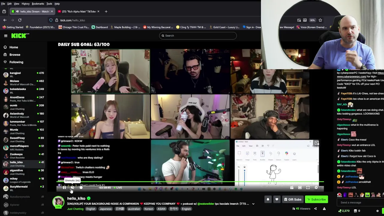Click the verified badge next to hello_kiko
The height and width of the screenshot is (216, 384).
pos(88,198)
